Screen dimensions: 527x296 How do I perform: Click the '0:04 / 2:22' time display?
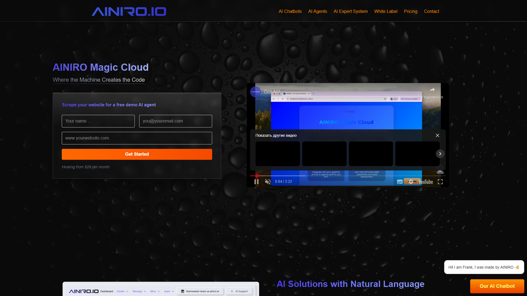coord(284,182)
